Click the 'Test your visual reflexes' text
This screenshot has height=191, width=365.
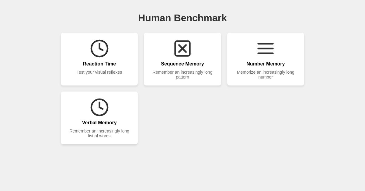click(x=99, y=72)
